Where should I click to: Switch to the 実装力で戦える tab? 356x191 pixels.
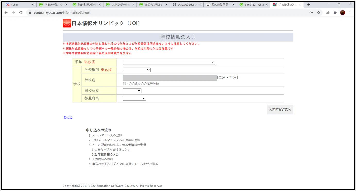click(x=153, y=5)
